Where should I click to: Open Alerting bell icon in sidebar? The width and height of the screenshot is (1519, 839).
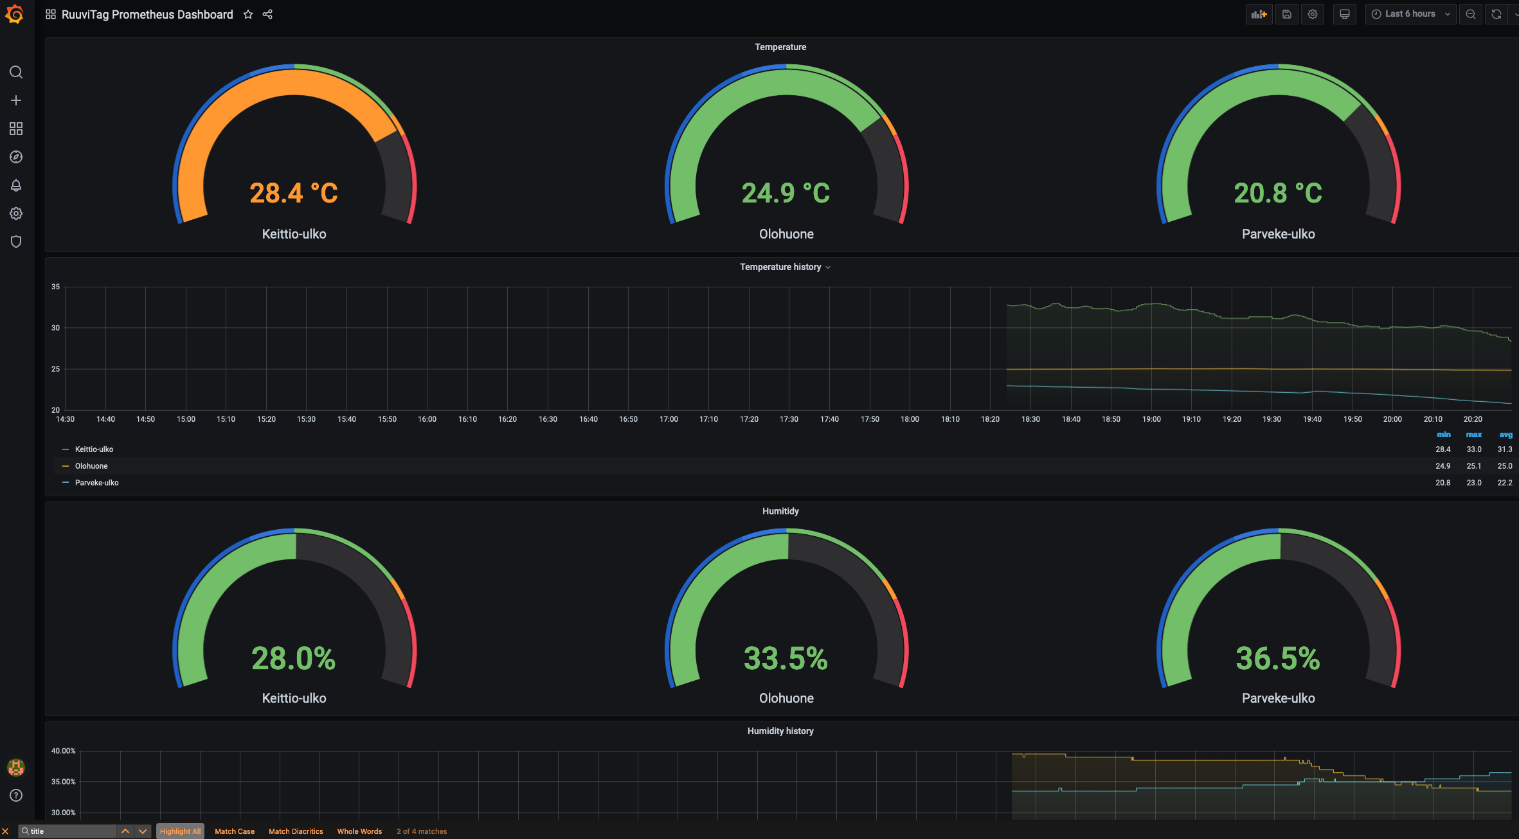[x=16, y=185]
